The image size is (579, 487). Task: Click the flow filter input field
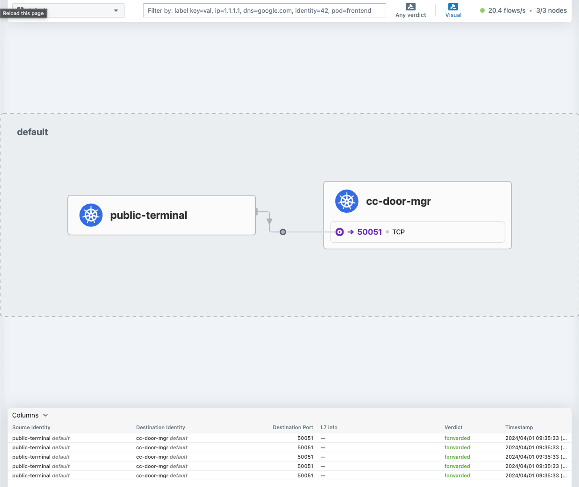(264, 10)
